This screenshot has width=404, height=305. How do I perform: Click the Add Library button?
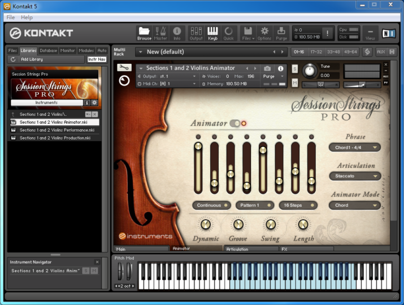point(31,59)
